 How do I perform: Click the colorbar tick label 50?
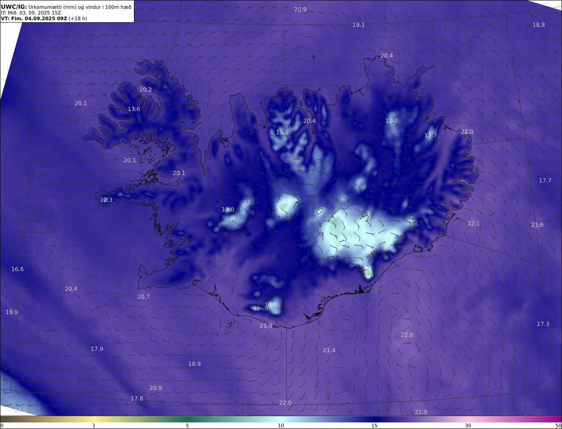558,425
